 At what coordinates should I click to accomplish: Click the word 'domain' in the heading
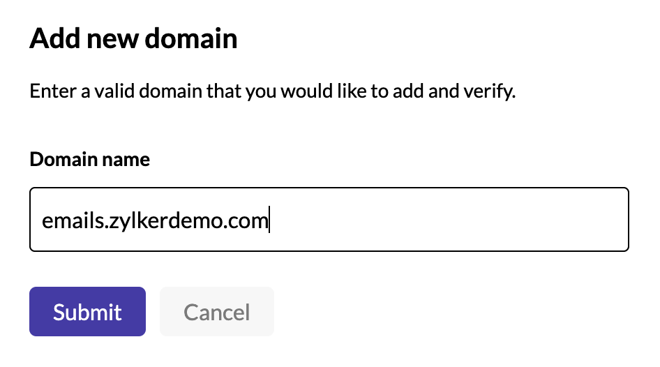pyautogui.click(x=191, y=38)
